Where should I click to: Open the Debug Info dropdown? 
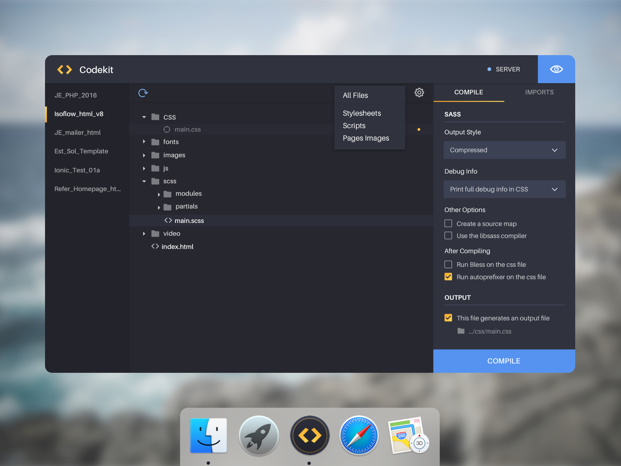(504, 190)
